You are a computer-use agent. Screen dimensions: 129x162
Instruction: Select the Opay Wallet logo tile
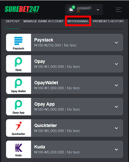(18, 85)
